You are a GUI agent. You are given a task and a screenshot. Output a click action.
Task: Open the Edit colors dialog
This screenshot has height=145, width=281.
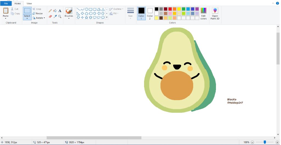pyautogui.click(x=204, y=14)
